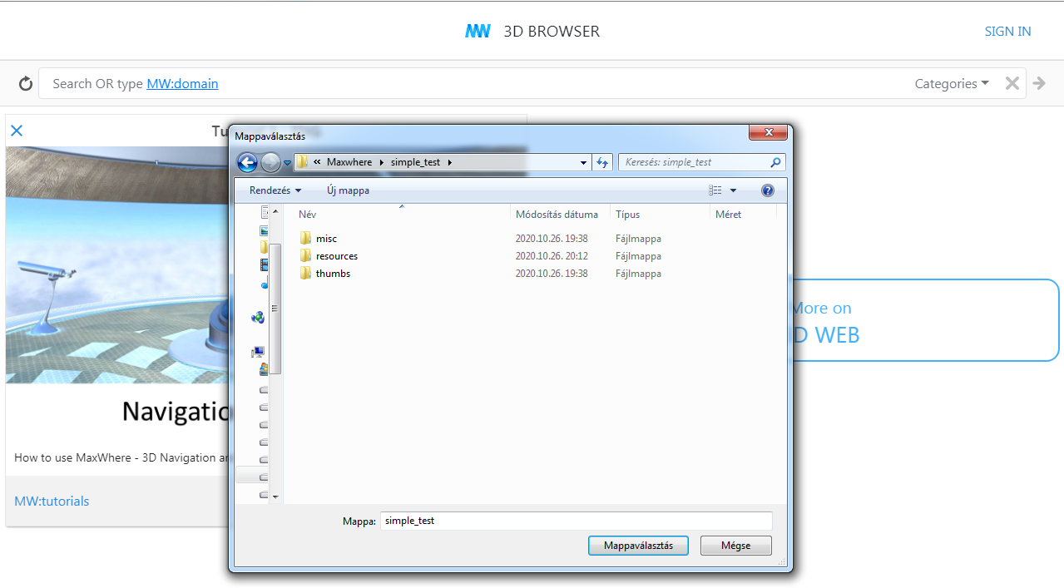This screenshot has height=588, width=1064.
Task: Select the Music library icon in the navigation pane
Action: pos(265,284)
